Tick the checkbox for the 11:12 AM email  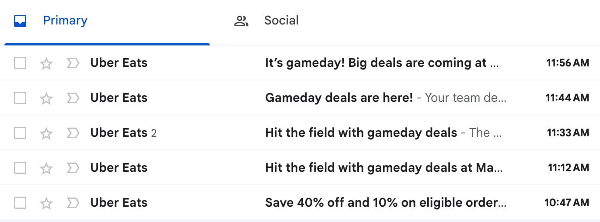20,168
